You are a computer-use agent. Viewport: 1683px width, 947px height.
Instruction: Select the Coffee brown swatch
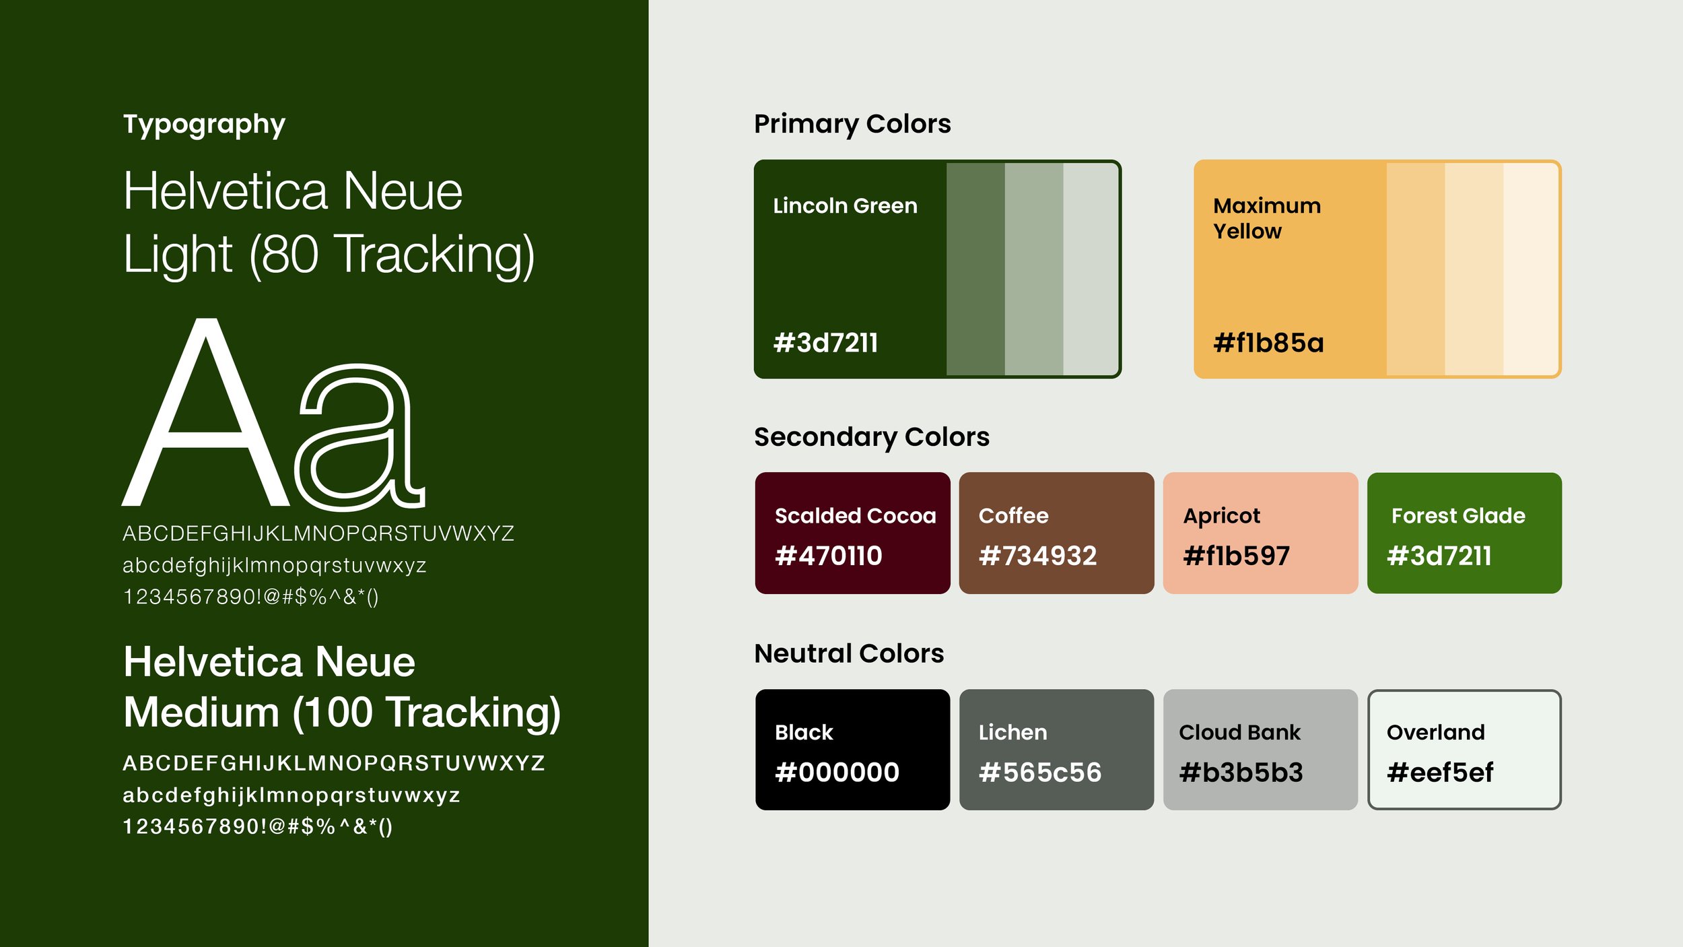(x=1056, y=533)
